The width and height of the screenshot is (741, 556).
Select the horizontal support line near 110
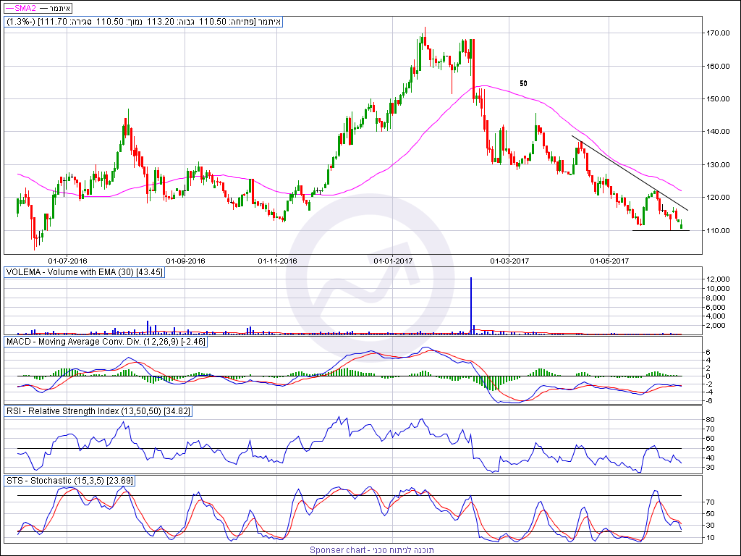point(660,230)
